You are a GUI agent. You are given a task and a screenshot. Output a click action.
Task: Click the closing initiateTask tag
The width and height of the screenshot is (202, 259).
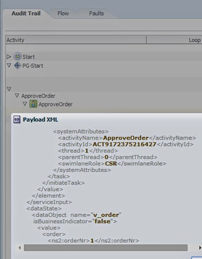[63, 183]
